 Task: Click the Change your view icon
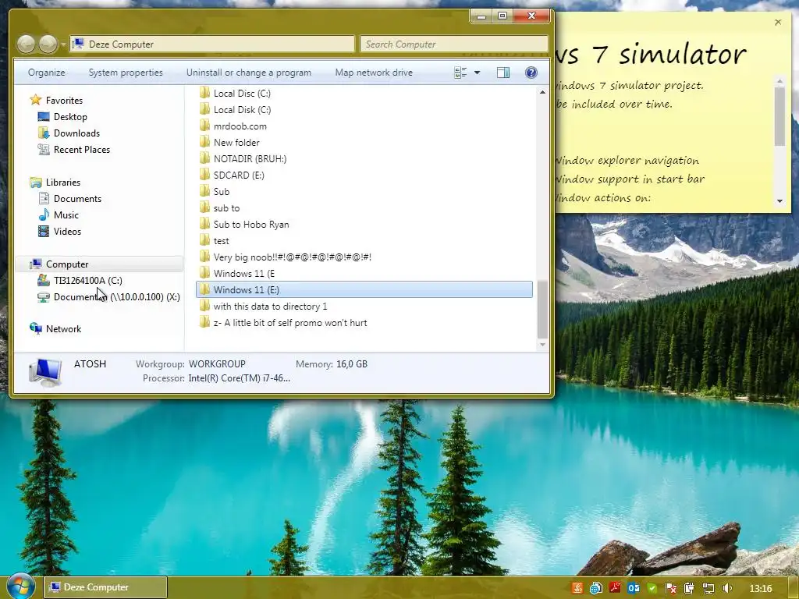click(460, 73)
